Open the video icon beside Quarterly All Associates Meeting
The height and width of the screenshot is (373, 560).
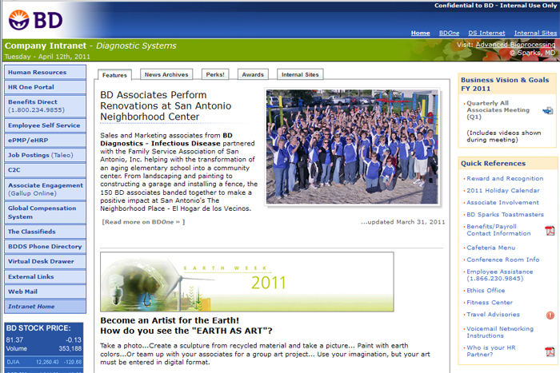coord(547,111)
